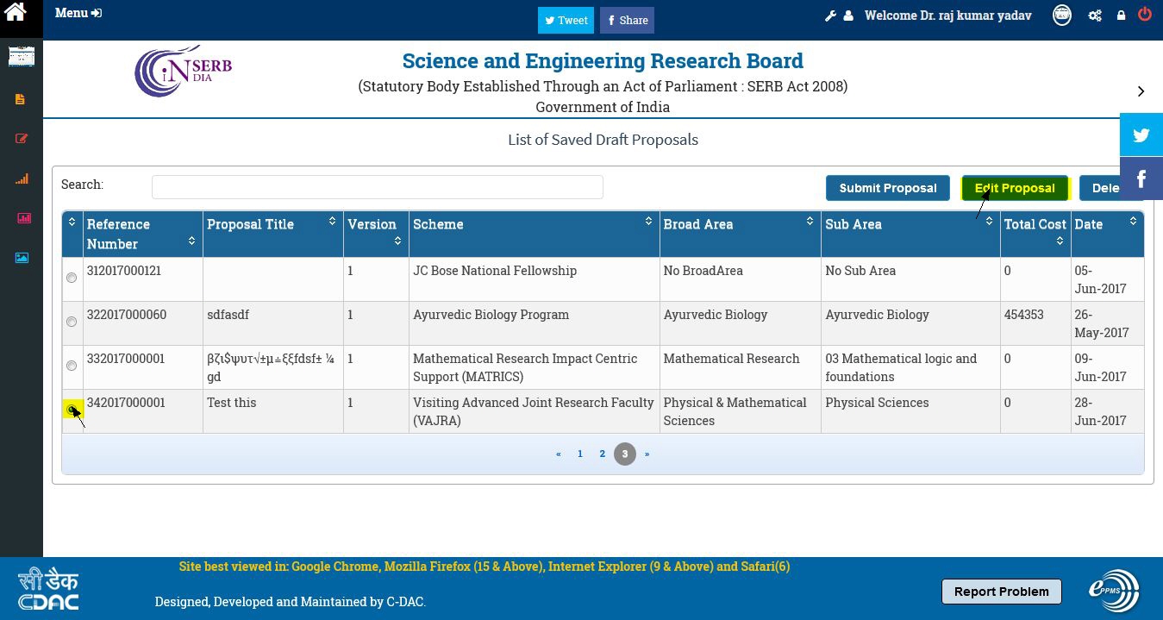Select radio button for proposal 312017000121
Screen dimensions: 1163x620
pyautogui.click(x=72, y=278)
